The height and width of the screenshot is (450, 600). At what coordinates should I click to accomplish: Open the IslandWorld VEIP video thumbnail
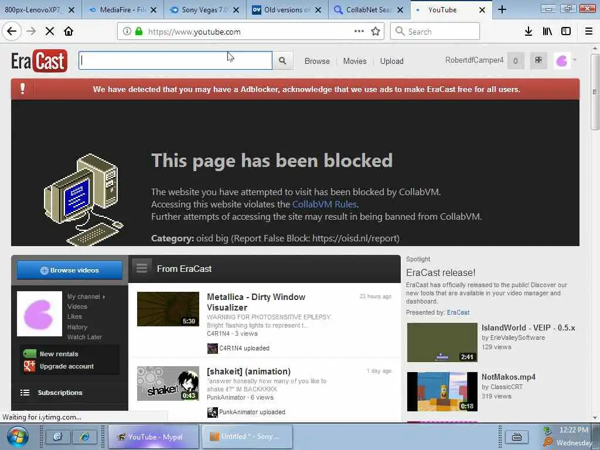point(442,342)
